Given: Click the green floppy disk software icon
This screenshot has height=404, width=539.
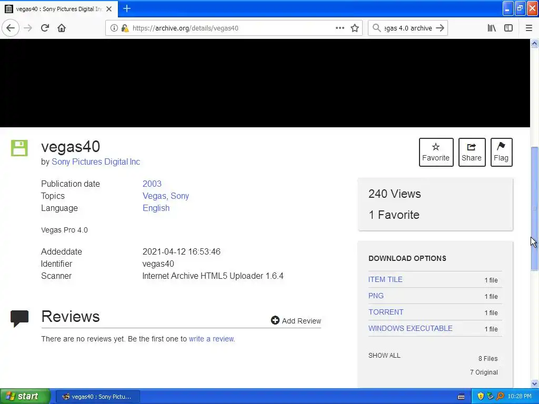Looking at the screenshot, I should pyautogui.click(x=19, y=148).
